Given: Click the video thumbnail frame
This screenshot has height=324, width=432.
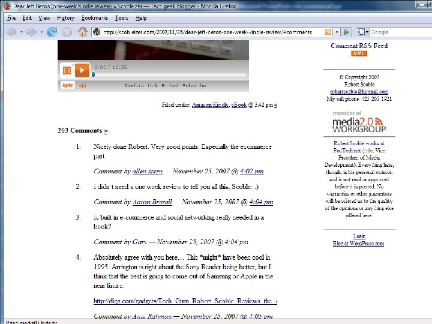Looking at the screenshot, I should [153, 50].
